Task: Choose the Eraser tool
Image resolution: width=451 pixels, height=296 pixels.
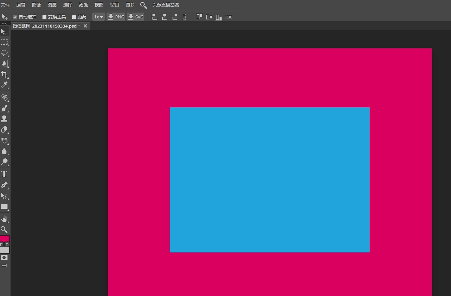Action: coord(4,130)
